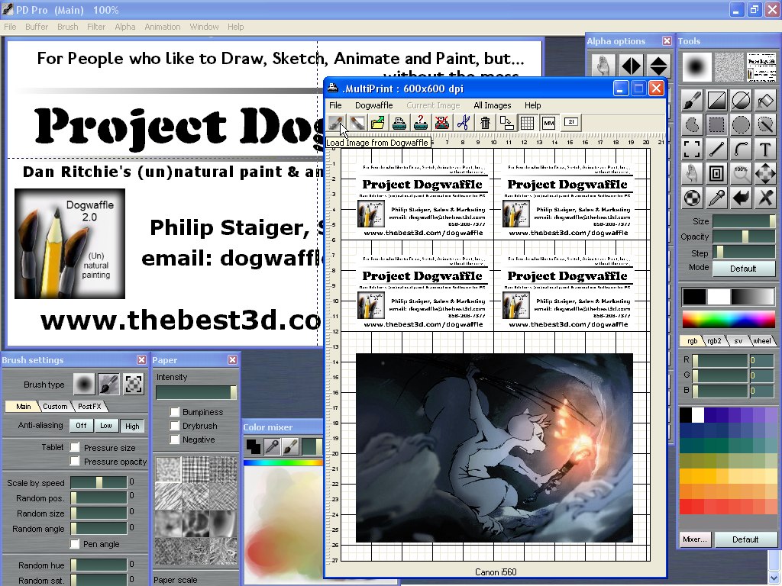Choose the rectangle selection tool

click(x=716, y=124)
